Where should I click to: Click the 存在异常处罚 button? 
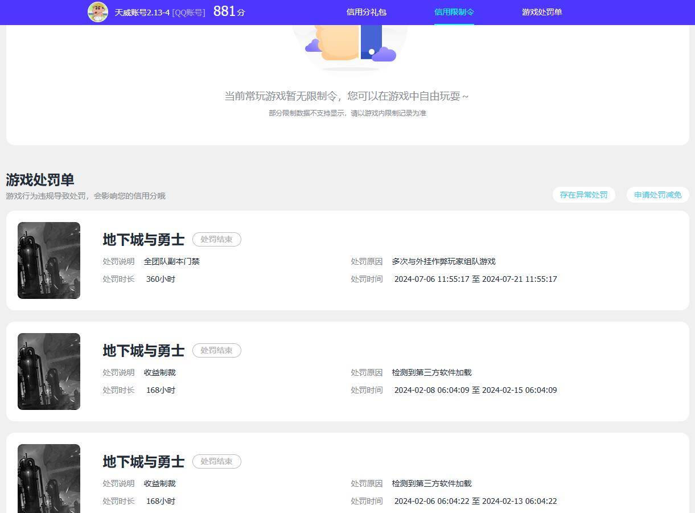[x=584, y=194]
